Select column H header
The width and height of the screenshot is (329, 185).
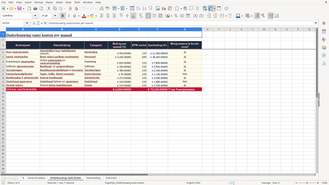point(208,29)
